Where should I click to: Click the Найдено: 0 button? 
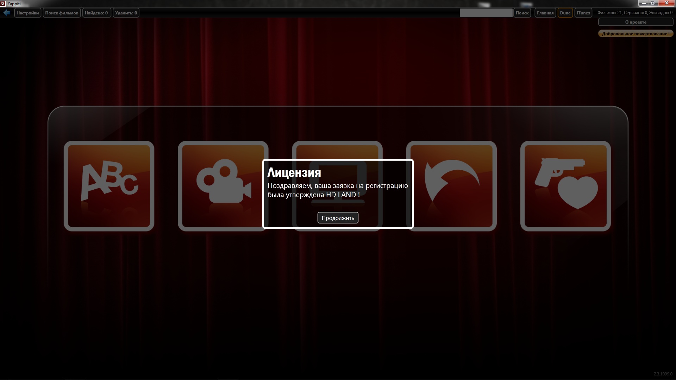point(96,13)
